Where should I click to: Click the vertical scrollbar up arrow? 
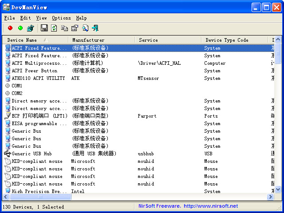278,39
